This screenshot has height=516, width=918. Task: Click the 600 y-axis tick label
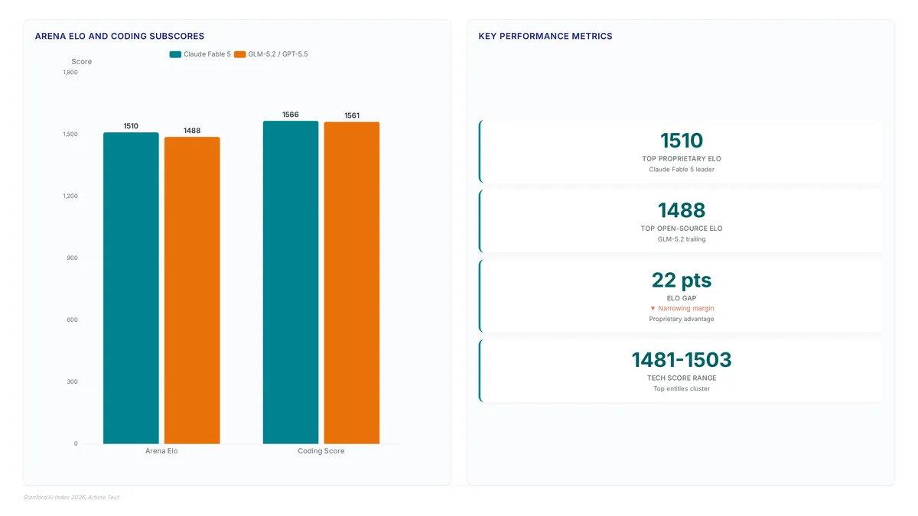(72, 320)
